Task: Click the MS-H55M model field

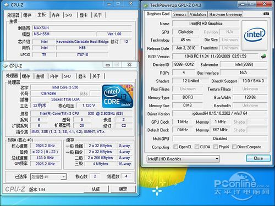Action: [x=64, y=34]
